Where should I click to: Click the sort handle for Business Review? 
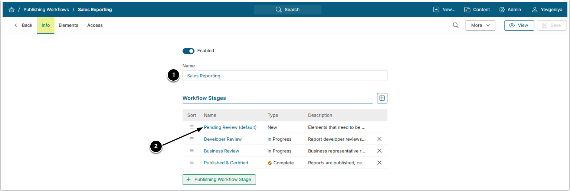coord(192,151)
